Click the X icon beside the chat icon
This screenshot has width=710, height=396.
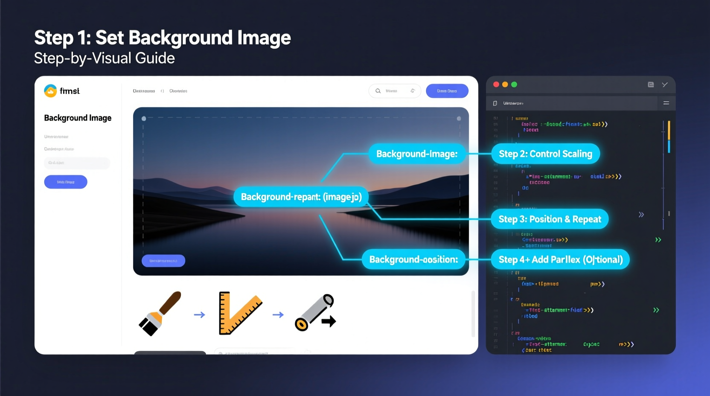click(665, 85)
